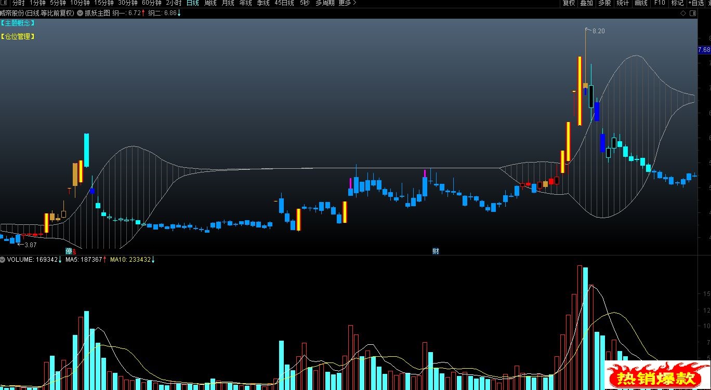Screen dimensions: 711x390
Task: Click the 【主题概念】 link
Action: pyautogui.click(x=18, y=23)
